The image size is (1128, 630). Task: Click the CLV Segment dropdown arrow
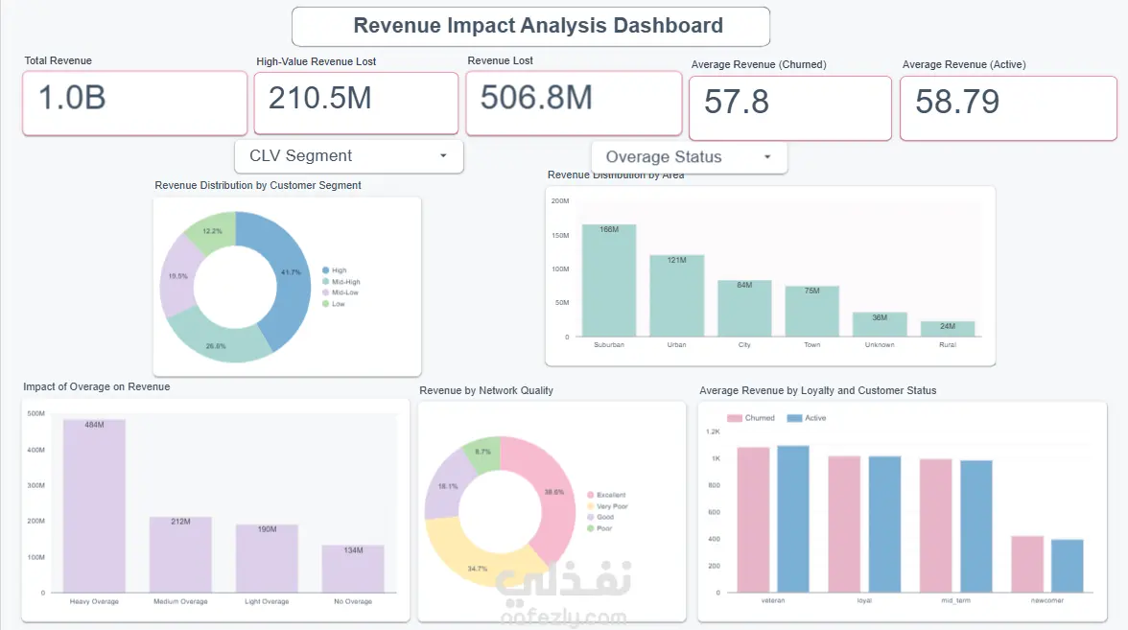(443, 156)
